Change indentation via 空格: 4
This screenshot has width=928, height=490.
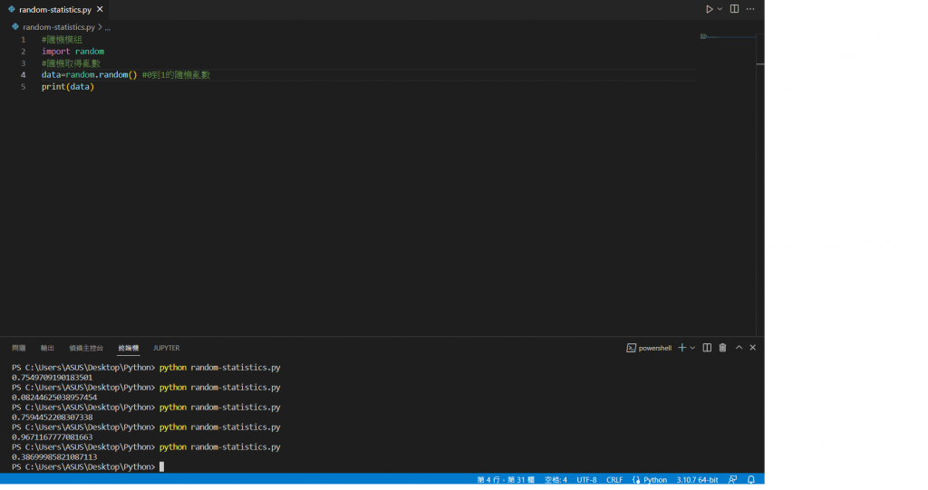coord(556,480)
